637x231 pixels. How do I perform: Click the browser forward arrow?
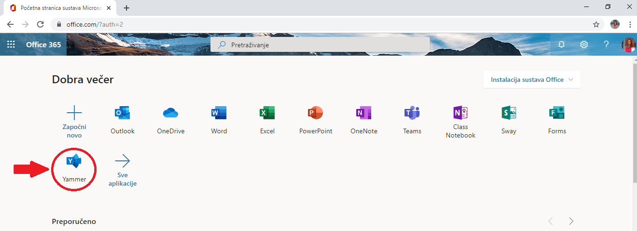click(25, 24)
